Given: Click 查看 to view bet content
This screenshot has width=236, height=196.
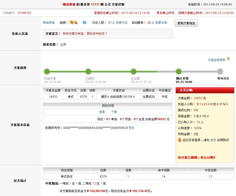Looking at the screenshot, I should pyautogui.click(x=102, y=112).
